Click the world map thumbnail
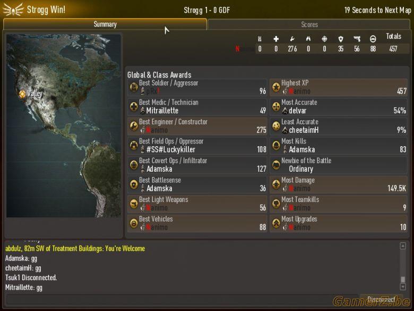Image resolution: width=414 pixels, height=311 pixels. click(x=63, y=125)
